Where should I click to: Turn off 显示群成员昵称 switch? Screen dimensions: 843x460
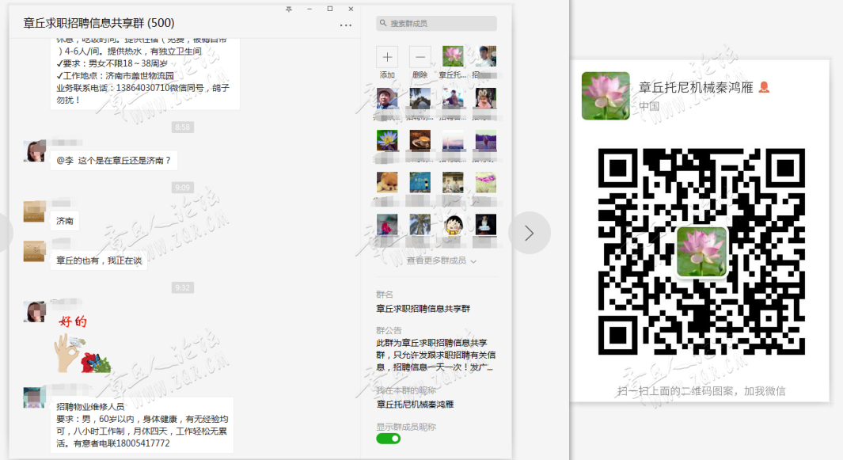[x=388, y=439]
